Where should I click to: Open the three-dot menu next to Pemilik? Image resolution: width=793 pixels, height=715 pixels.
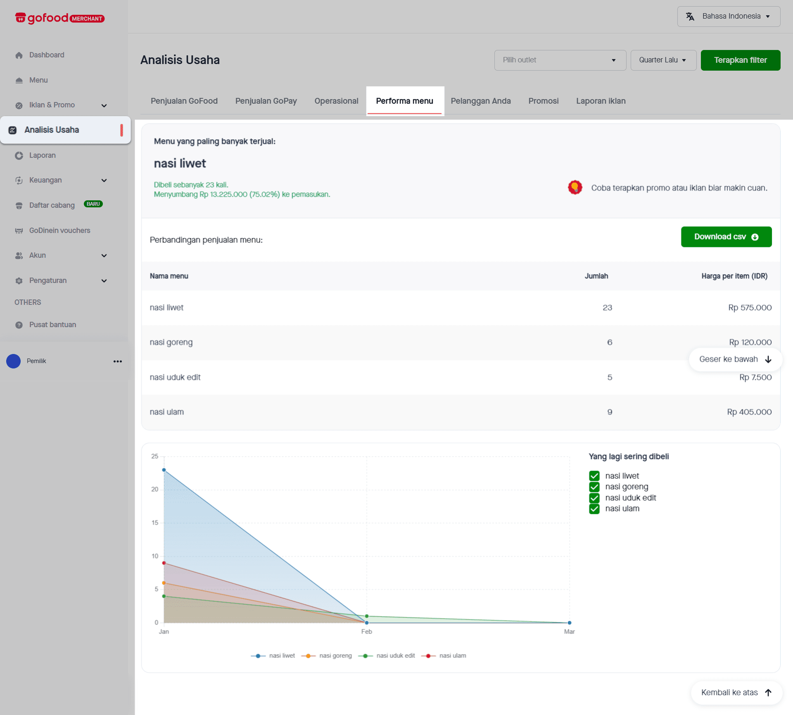pyautogui.click(x=118, y=361)
